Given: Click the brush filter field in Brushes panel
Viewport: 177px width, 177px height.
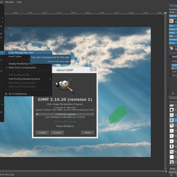Looking at the screenshot, I should pyautogui.click(x=173, y=102).
